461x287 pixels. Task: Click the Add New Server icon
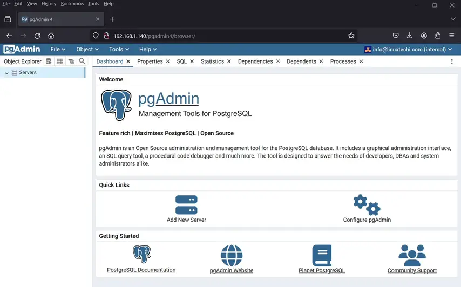click(x=186, y=205)
